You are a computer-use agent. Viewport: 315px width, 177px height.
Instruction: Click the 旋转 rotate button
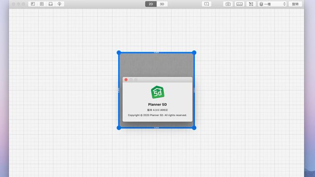tap(295, 4)
